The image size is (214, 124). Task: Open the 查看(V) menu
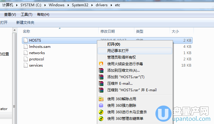coord(10,15)
